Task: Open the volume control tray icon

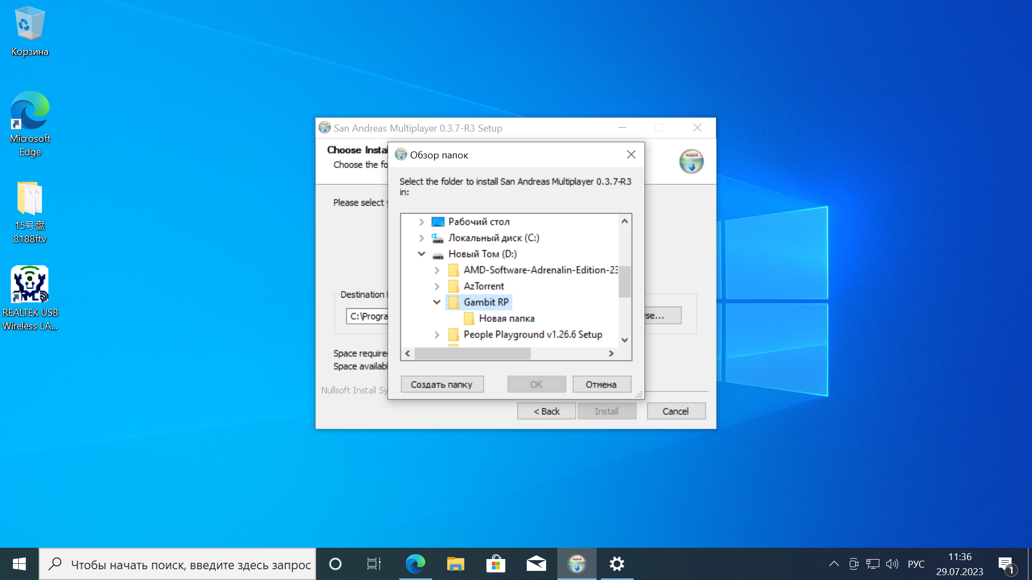Action: tap(892, 564)
